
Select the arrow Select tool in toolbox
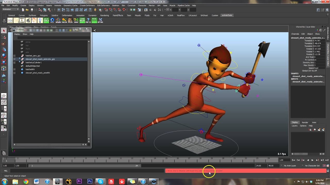tap(4, 31)
